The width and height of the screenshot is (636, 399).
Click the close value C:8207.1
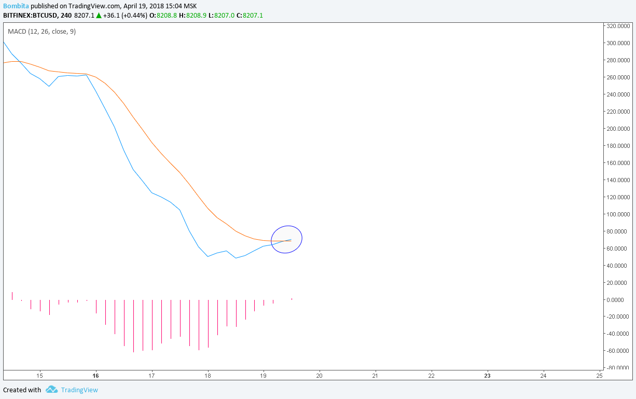(250, 16)
